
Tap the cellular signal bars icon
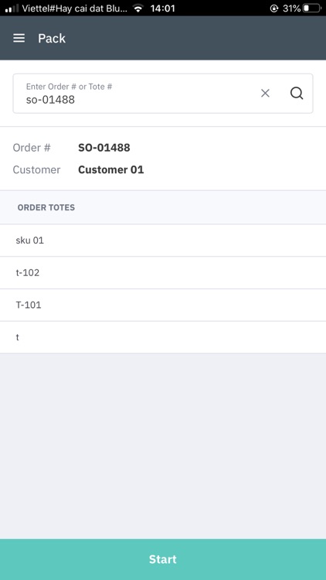[12, 9]
